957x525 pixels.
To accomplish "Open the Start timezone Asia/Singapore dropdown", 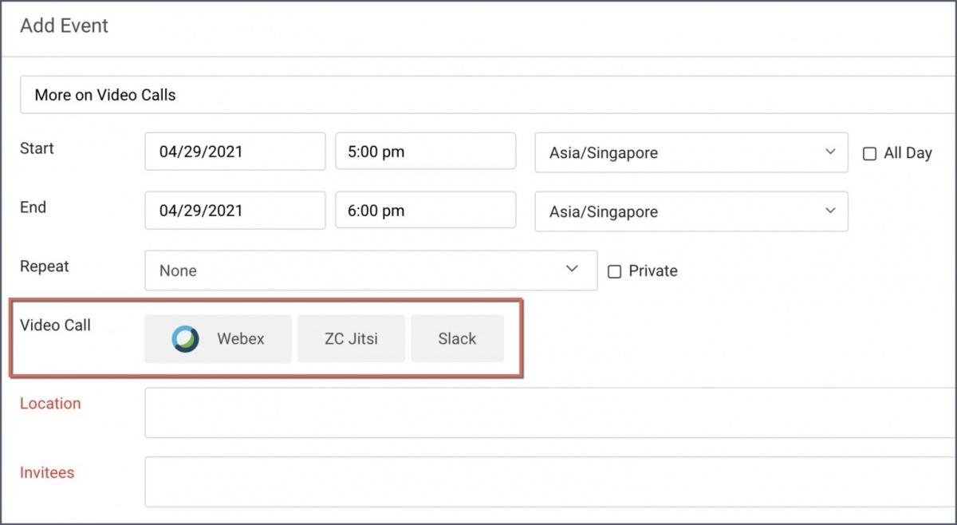I will pyautogui.click(x=691, y=152).
